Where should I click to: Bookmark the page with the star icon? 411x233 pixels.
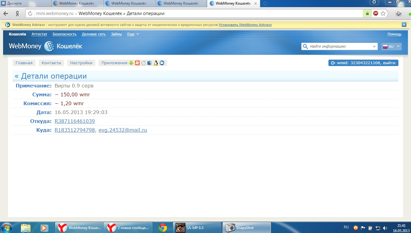[383, 13]
